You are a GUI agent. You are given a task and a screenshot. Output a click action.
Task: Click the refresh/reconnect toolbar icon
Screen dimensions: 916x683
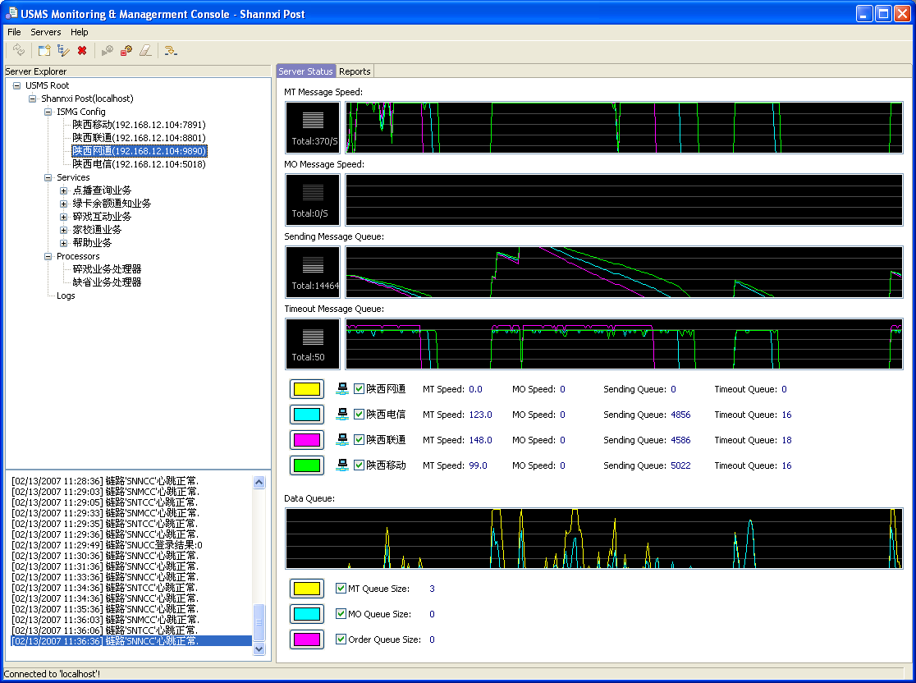click(19, 51)
